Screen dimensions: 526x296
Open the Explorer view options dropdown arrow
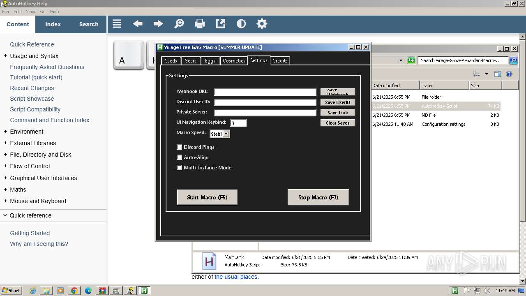coord(487,74)
